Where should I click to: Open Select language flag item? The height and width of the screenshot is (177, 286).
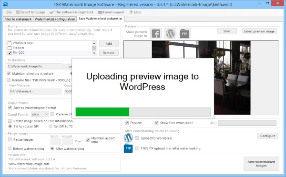(x=31, y=12)
